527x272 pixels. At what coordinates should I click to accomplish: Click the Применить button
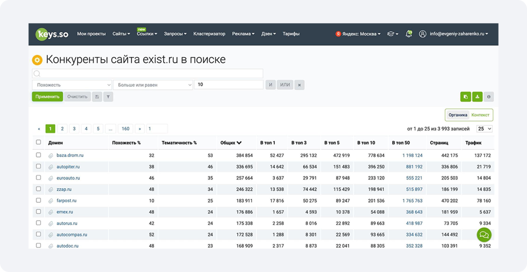47,97
